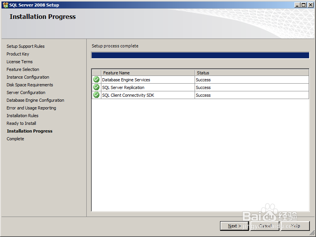Select the Database Engine Configuration step
Image resolution: width=316 pixels, height=237 pixels.
tap(35, 100)
